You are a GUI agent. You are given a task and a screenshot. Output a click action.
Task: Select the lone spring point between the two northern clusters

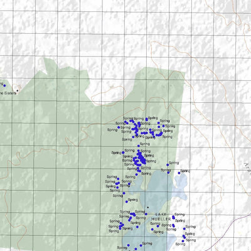[x=139, y=146]
